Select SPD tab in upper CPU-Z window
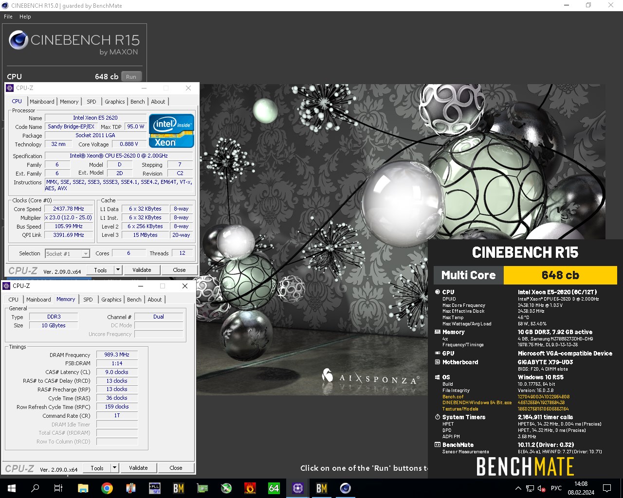Viewport: 623px width, 498px height. click(x=92, y=102)
